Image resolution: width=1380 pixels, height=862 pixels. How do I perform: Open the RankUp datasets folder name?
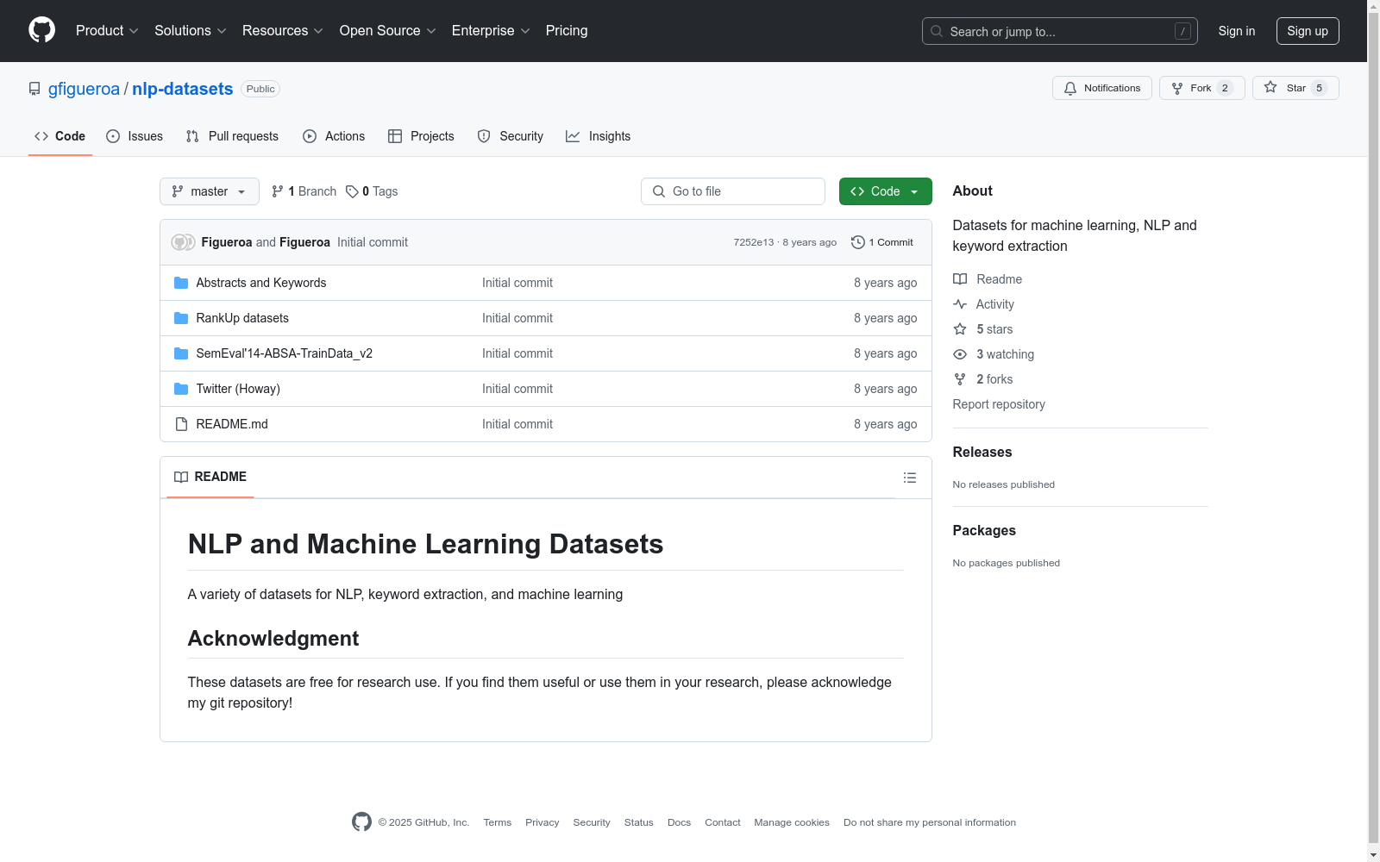pyautogui.click(x=242, y=318)
